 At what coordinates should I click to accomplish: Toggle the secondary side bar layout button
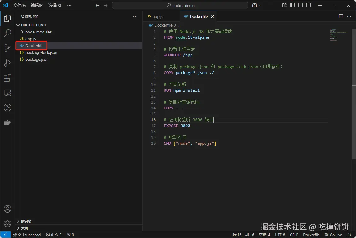pyautogui.click(x=309, y=5)
